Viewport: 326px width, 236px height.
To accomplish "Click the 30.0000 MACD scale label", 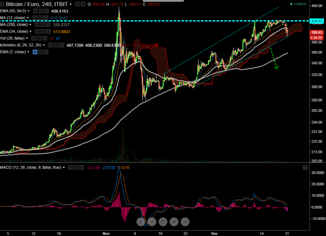I will (317, 173).
